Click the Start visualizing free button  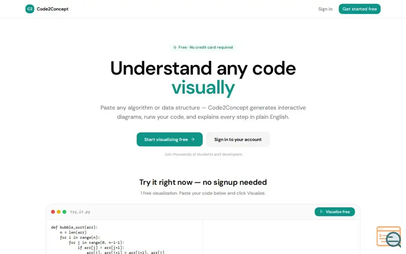click(x=170, y=139)
